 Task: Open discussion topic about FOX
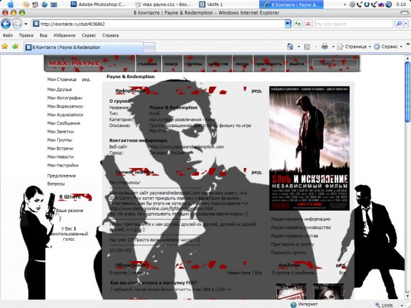[x=153, y=283]
